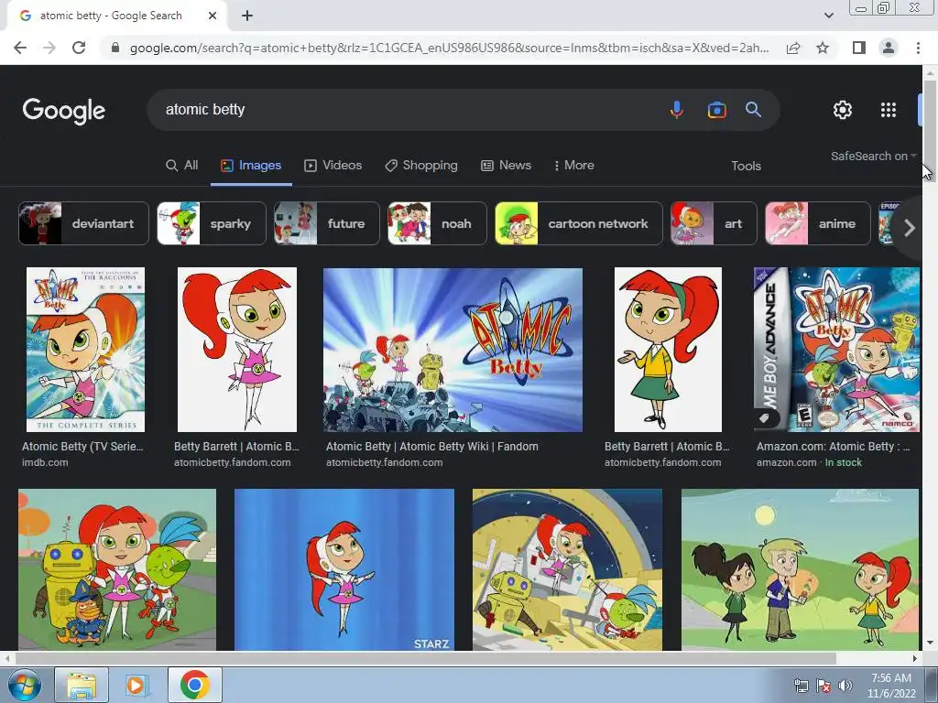This screenshot has height=703, width=938.
Task: Toggle the browser side panel icon
Action: pyautogui.click(x=859, y=48)
